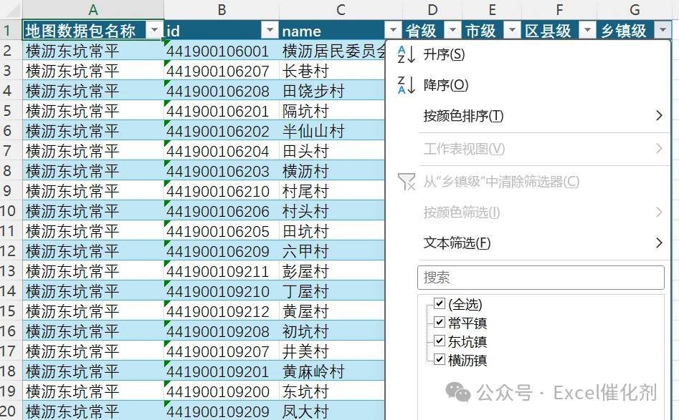
Task: Open filter arrow on name column header
Action: click(x=393, y=30)
